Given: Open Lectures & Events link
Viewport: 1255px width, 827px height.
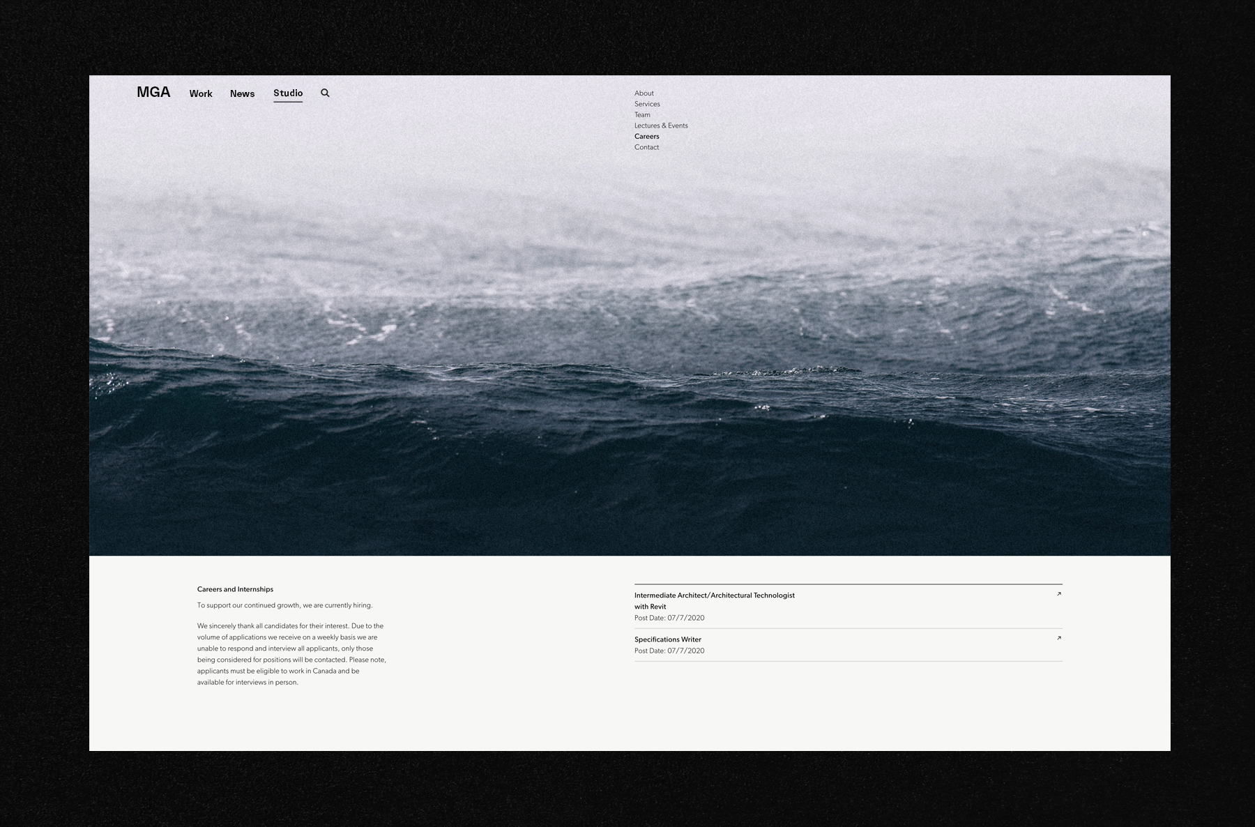Looking at the screenshot, I should [x=661, y=126].
